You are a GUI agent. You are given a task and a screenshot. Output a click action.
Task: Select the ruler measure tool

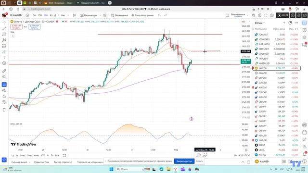coord(4,71)
